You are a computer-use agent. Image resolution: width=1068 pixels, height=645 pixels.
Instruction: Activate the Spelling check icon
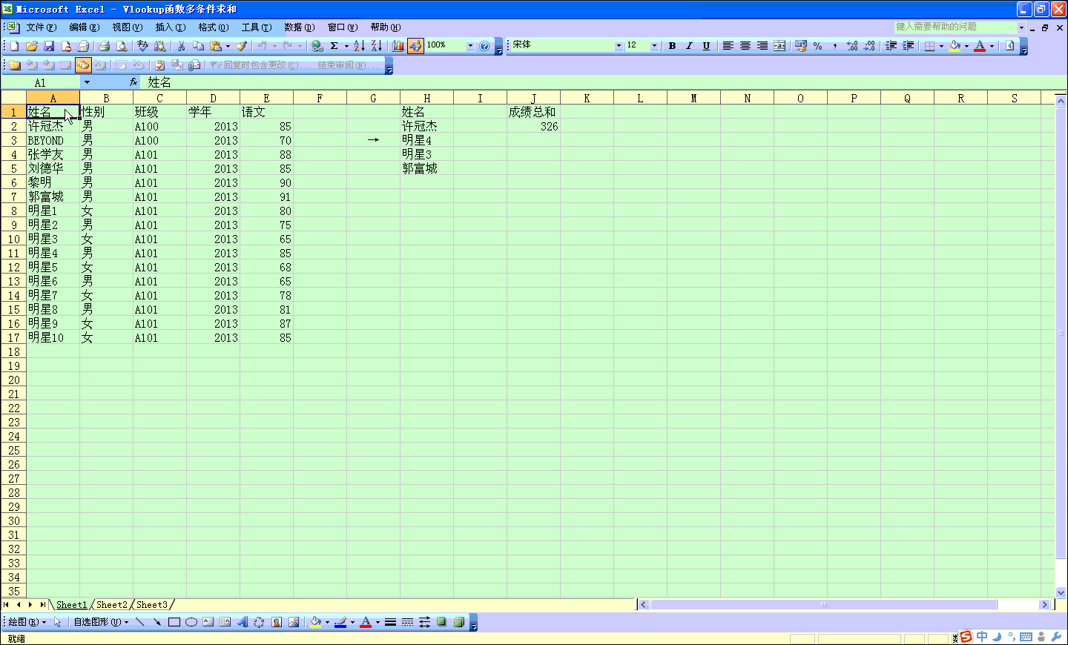point(142,45)
